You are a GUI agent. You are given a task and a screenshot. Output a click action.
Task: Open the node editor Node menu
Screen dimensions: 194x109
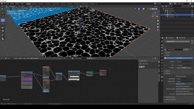[x=28, y=58]
